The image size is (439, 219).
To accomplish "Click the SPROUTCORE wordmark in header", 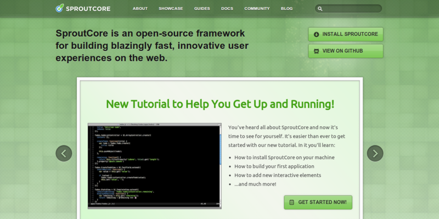I will pos(88,9).
